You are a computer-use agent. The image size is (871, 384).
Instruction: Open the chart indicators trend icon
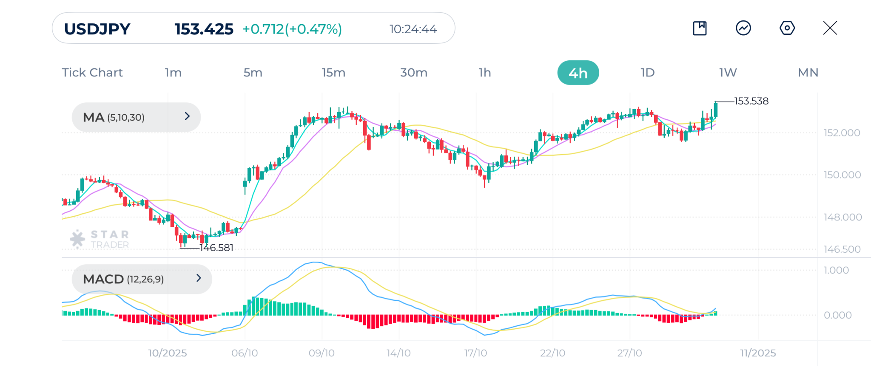[743, 28]
